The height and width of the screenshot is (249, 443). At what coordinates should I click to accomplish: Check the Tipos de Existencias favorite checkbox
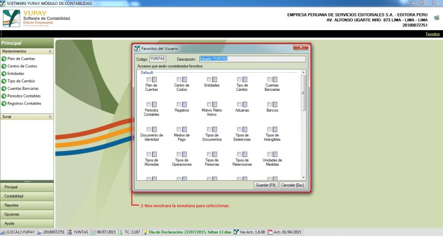point(239,129)
